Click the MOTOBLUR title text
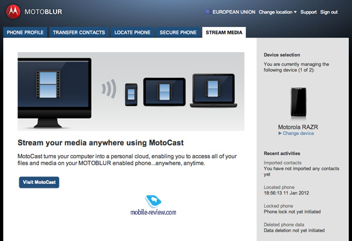Screen dimensions: 352x241 pyautogui.click(x=43, y=12)
